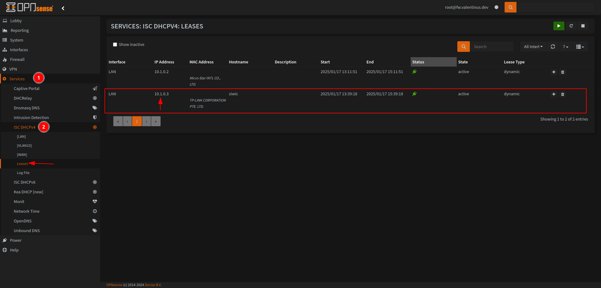This screenshot has width=601, height=288.
Task: Start the DHCPv4 service with the green play button
Action: click(x=559, y=26)
